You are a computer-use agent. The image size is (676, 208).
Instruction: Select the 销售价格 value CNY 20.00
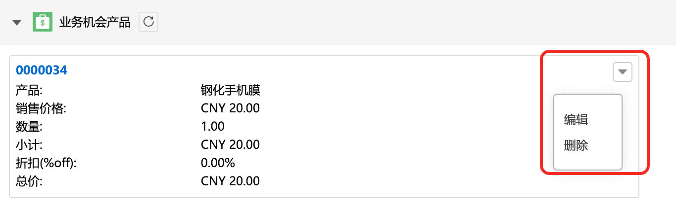coord(230,108)
